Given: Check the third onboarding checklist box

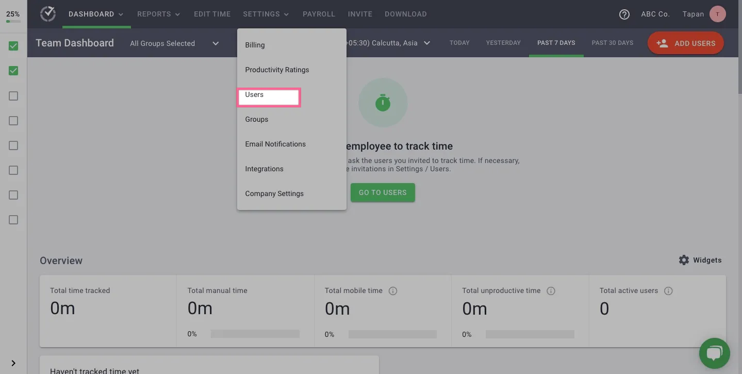Looking at the screenshot, I should click(x=13, y=96).
